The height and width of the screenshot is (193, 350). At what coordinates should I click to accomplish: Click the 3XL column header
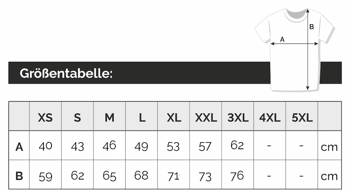pyautogui.click(x=238, y=117)
